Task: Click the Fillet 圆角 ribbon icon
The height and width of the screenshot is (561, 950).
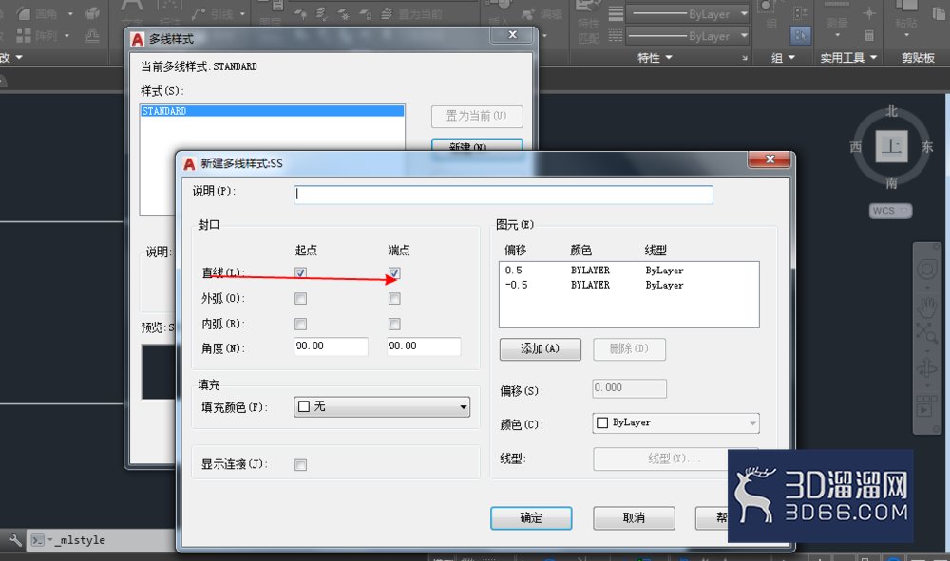Action: [x=24, y=13]
